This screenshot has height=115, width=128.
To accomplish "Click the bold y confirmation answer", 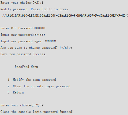I will click(x=71, y=48).
